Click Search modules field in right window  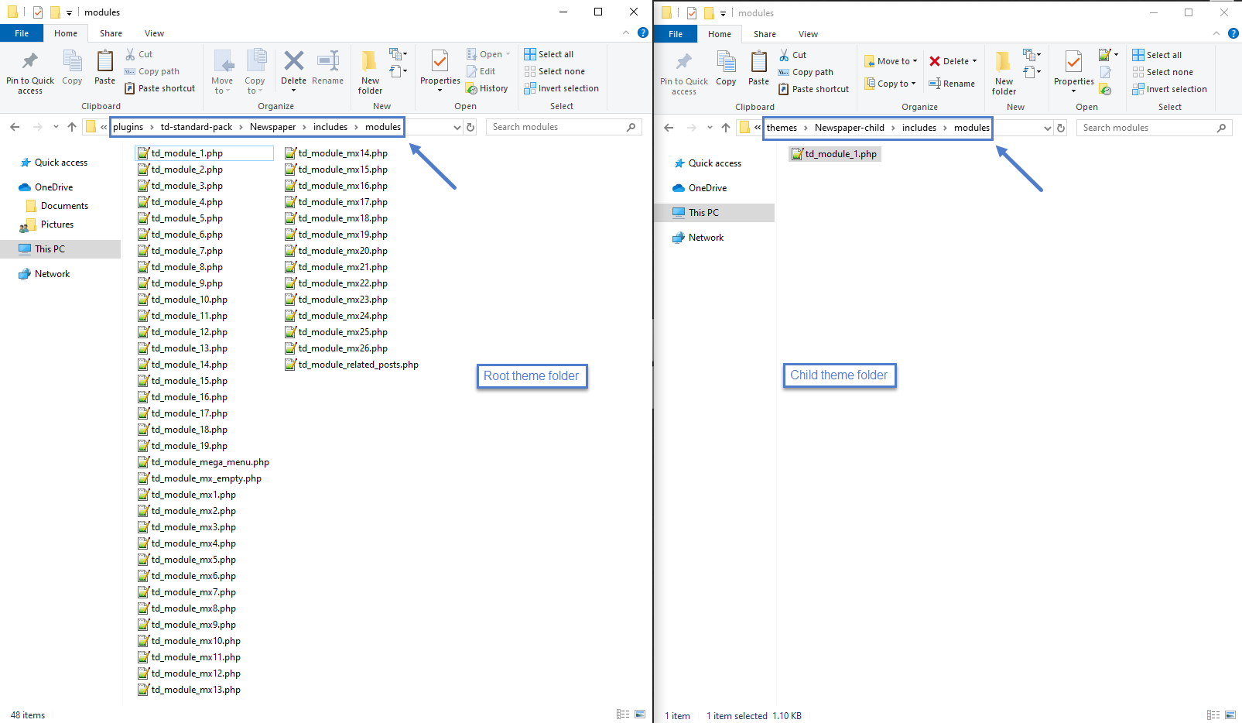point(1154,128)
